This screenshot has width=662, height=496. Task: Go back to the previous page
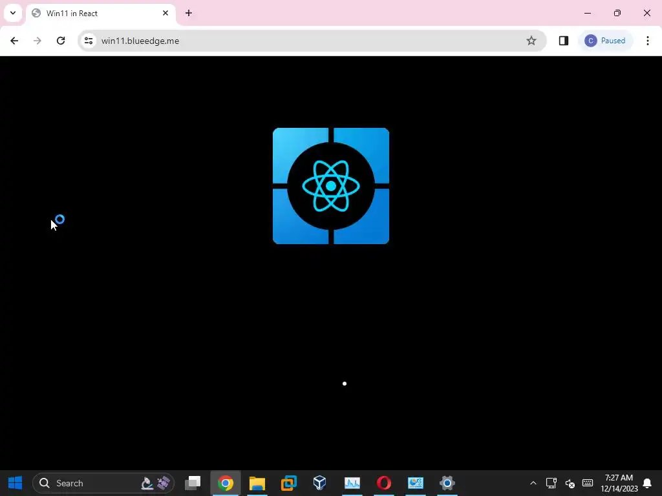[14, 41]
